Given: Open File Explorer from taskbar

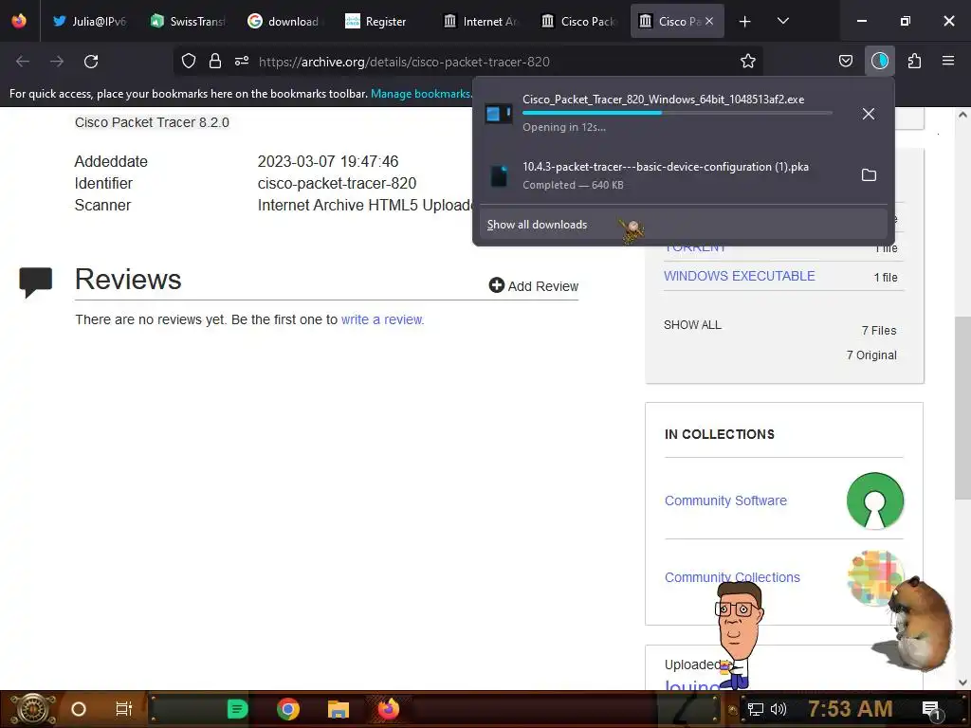Looking at the screenshot, I should point(339,709).
